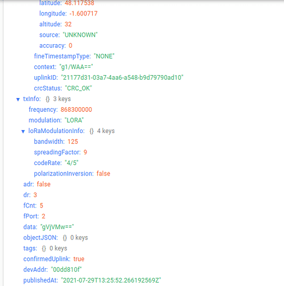Image resolution: width=284 pixels, height=286 pixels.
Task: Click the txInfo key label
Action: coord(32,99)
